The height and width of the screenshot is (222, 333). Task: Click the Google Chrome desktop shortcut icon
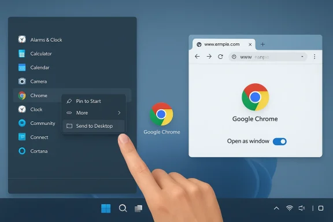tap(161, 114)
